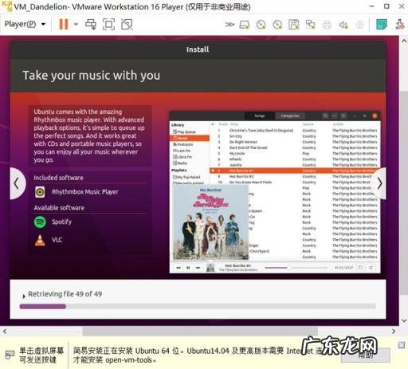Click the Send Ctrl+Alt+Del toolbar icon
Screen dimensions: 408x369
pos(91,25)
